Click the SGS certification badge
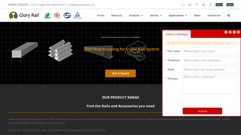The width and height of the screenshot is (241, 135). [x=57, y=16]
